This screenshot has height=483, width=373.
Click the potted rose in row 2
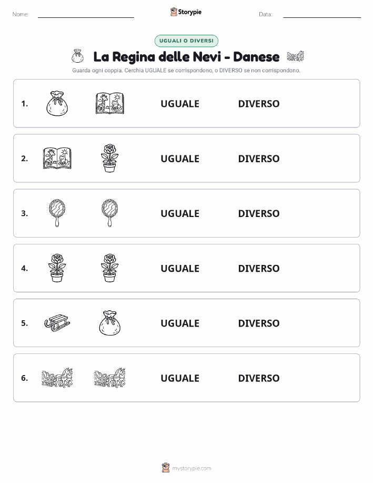[x=109, y=159]
